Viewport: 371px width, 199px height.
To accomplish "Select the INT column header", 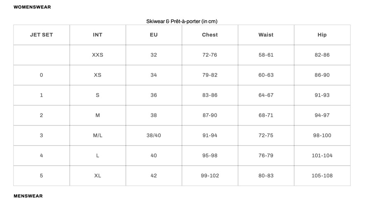I will tap(98, 35).
